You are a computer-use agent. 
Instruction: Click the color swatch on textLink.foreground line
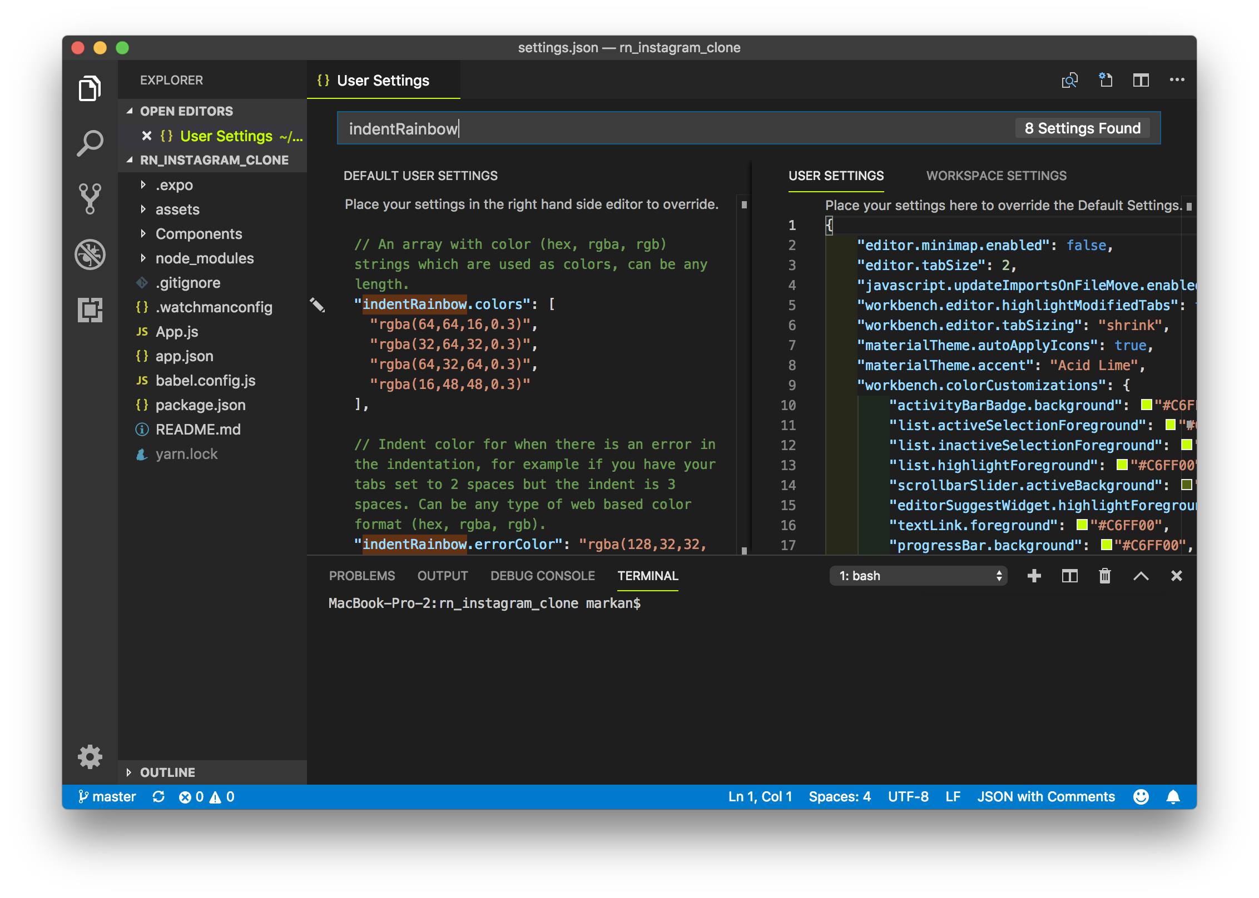pos(1082,525)
